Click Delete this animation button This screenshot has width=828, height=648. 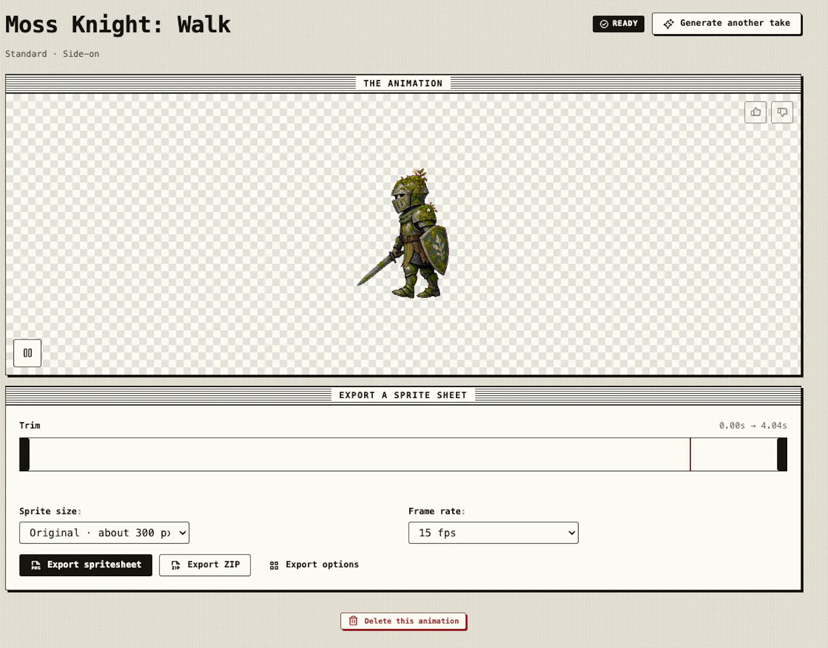pyautogui.click(x=404, y=621)
